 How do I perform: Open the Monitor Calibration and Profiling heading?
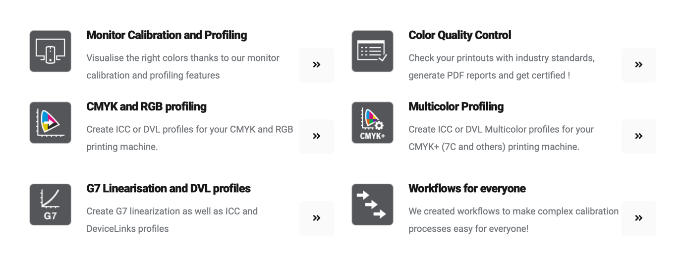167,35
